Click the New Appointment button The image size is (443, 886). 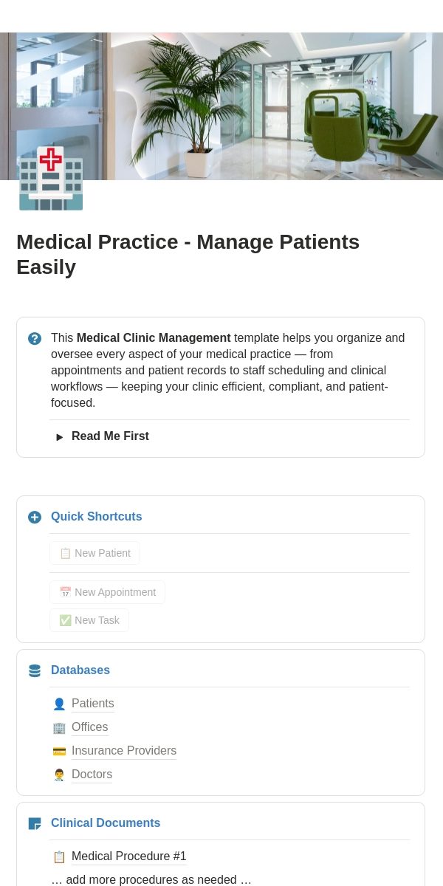107,592
